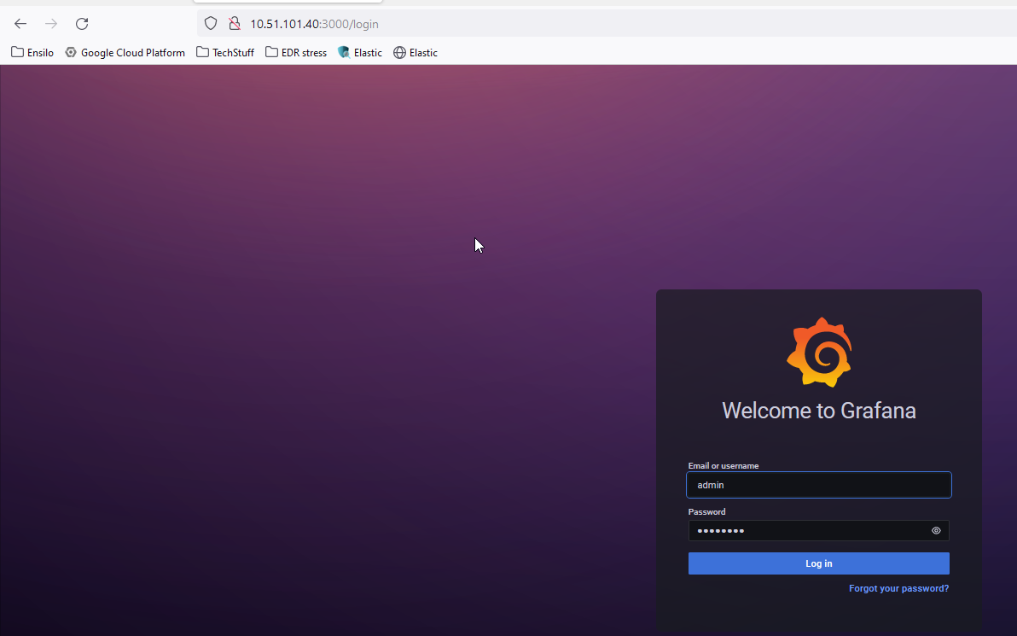Viewport: 1017px width, 636px height.
Task: Open the Elastic bookmark with colored logo
Action: [360, 53]
